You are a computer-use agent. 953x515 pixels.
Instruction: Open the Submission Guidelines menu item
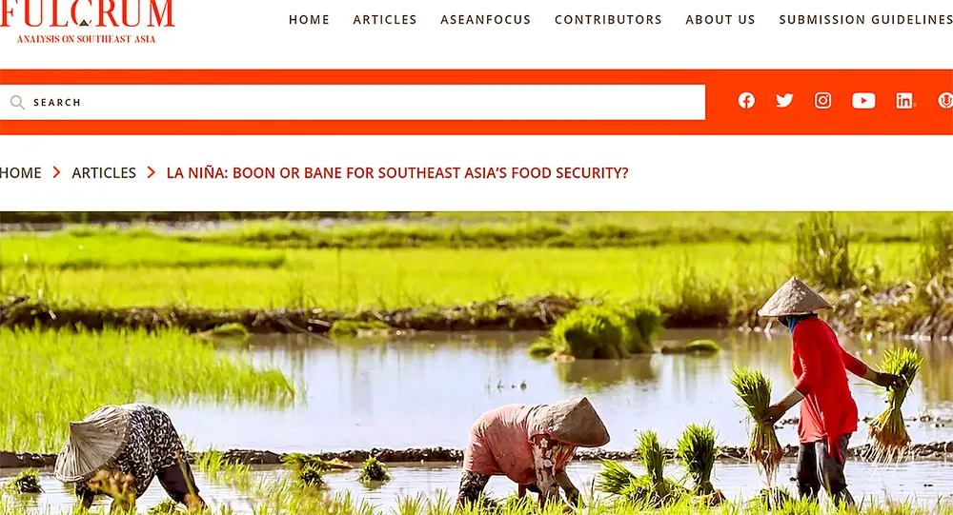[x=866, y=19]
